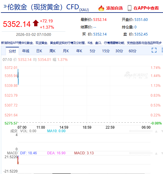Click the 新浪财经APP promotional text line
Image resolution: width=163 pixels, height=174 pixels.
pos(81,43)
